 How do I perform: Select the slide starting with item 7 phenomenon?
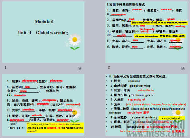click(x=43, y=105)
